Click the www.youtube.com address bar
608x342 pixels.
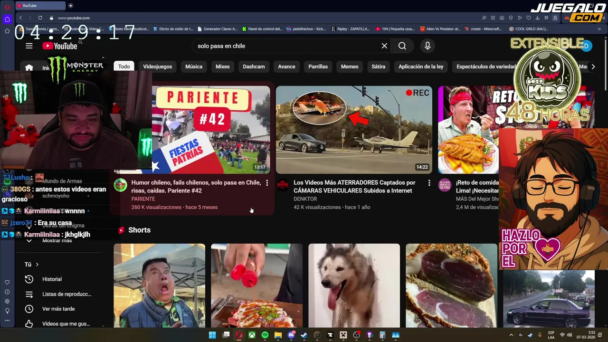pos(74,18)
